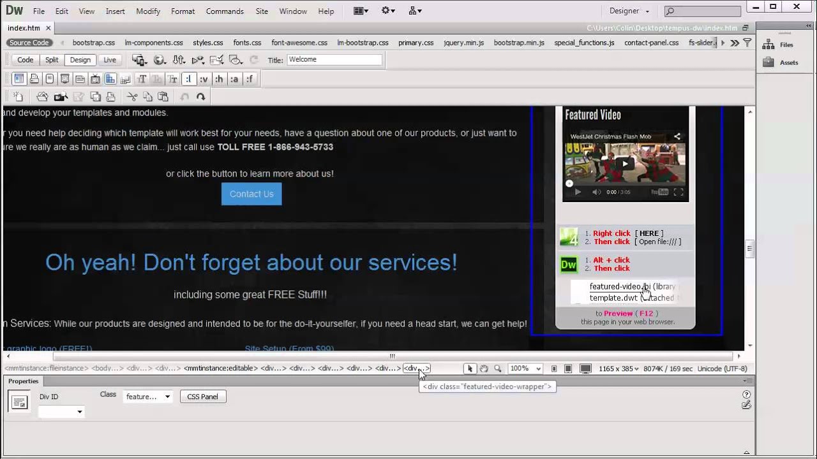
Task: Open the file management arrows icon
Action: (x=179, y=60)
